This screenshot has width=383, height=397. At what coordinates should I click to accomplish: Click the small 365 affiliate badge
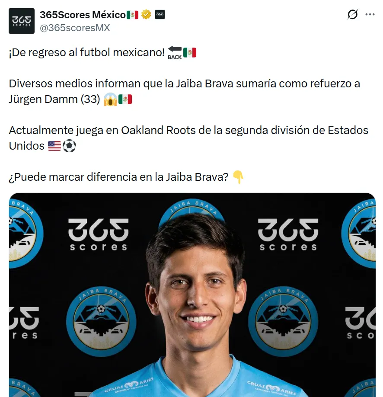[x=160, y=15]
